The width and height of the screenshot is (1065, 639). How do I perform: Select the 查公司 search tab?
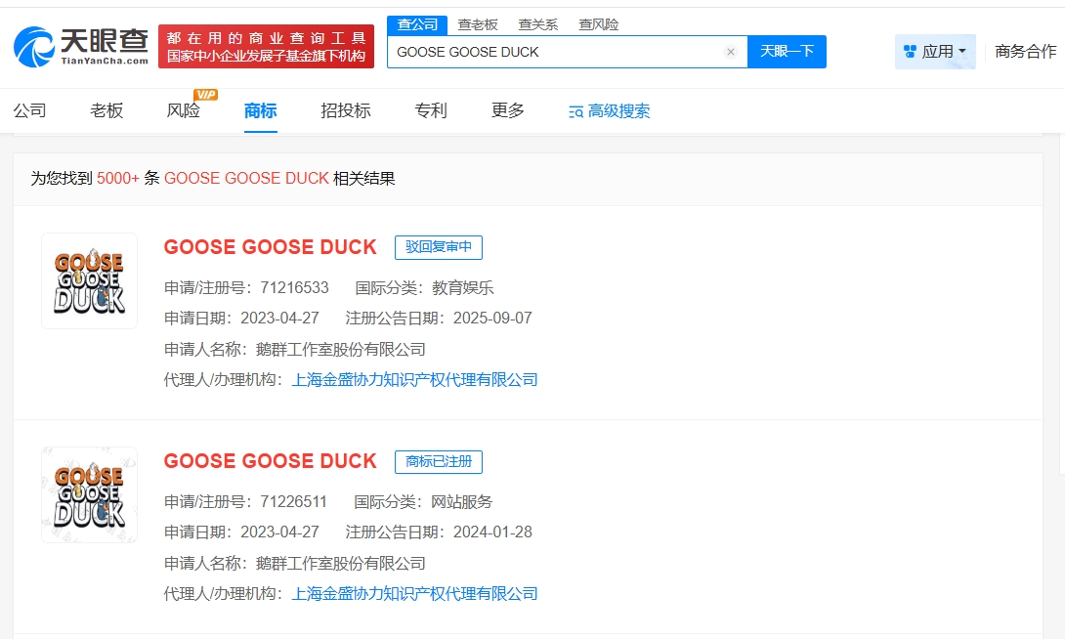point(417,24)
